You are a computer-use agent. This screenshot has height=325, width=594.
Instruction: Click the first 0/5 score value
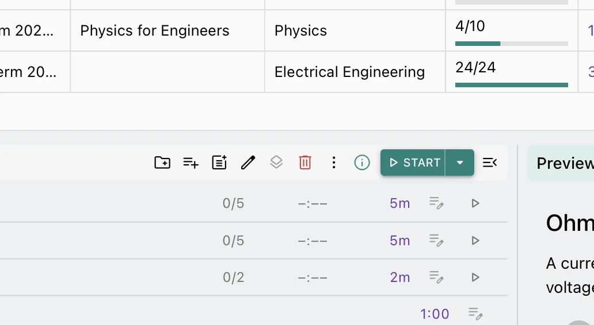coord(233,203)
